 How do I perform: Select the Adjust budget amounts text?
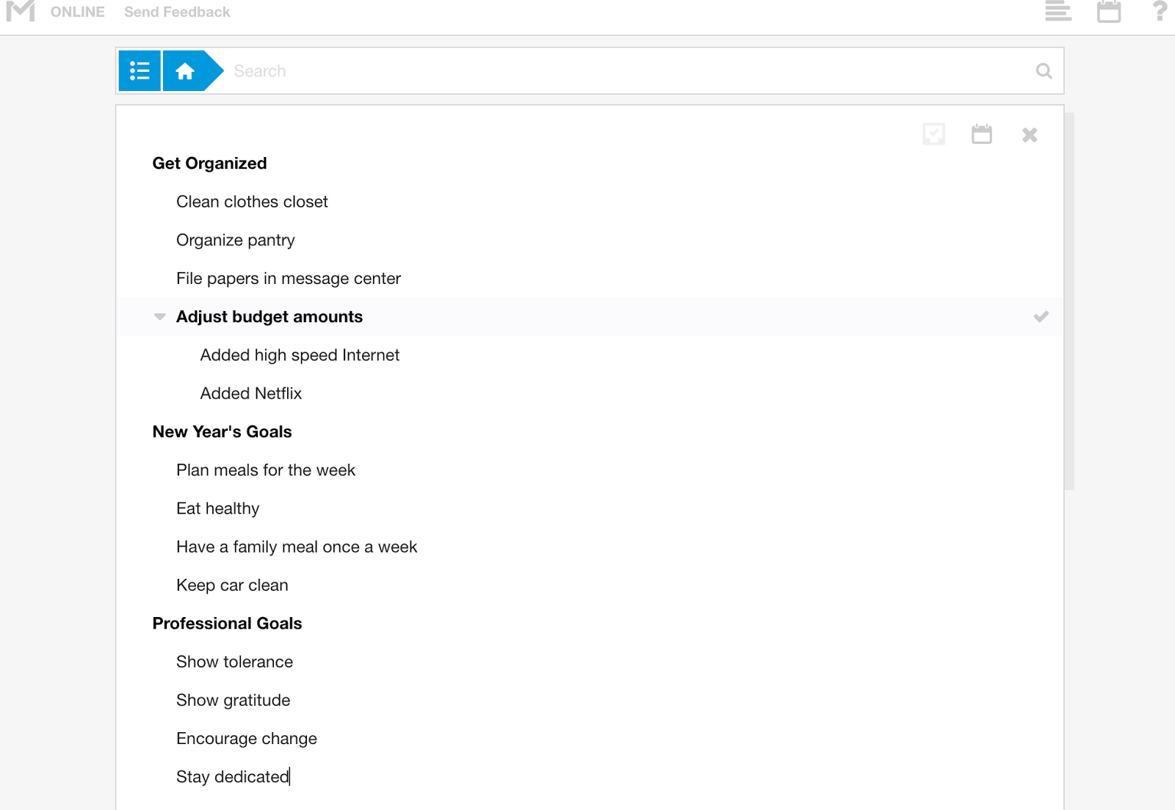270,317
